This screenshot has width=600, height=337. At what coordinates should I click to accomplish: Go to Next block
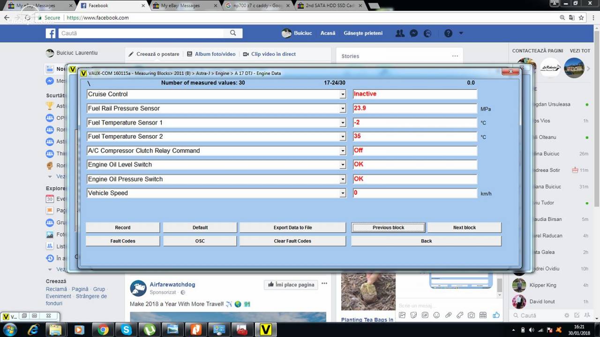tap(465, 227)
